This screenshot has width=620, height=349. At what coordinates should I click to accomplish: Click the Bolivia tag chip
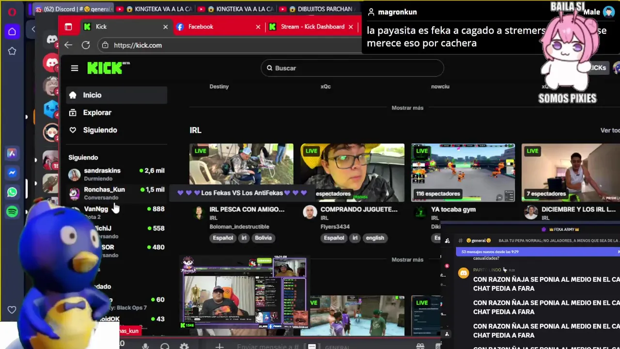pos(263,238)
